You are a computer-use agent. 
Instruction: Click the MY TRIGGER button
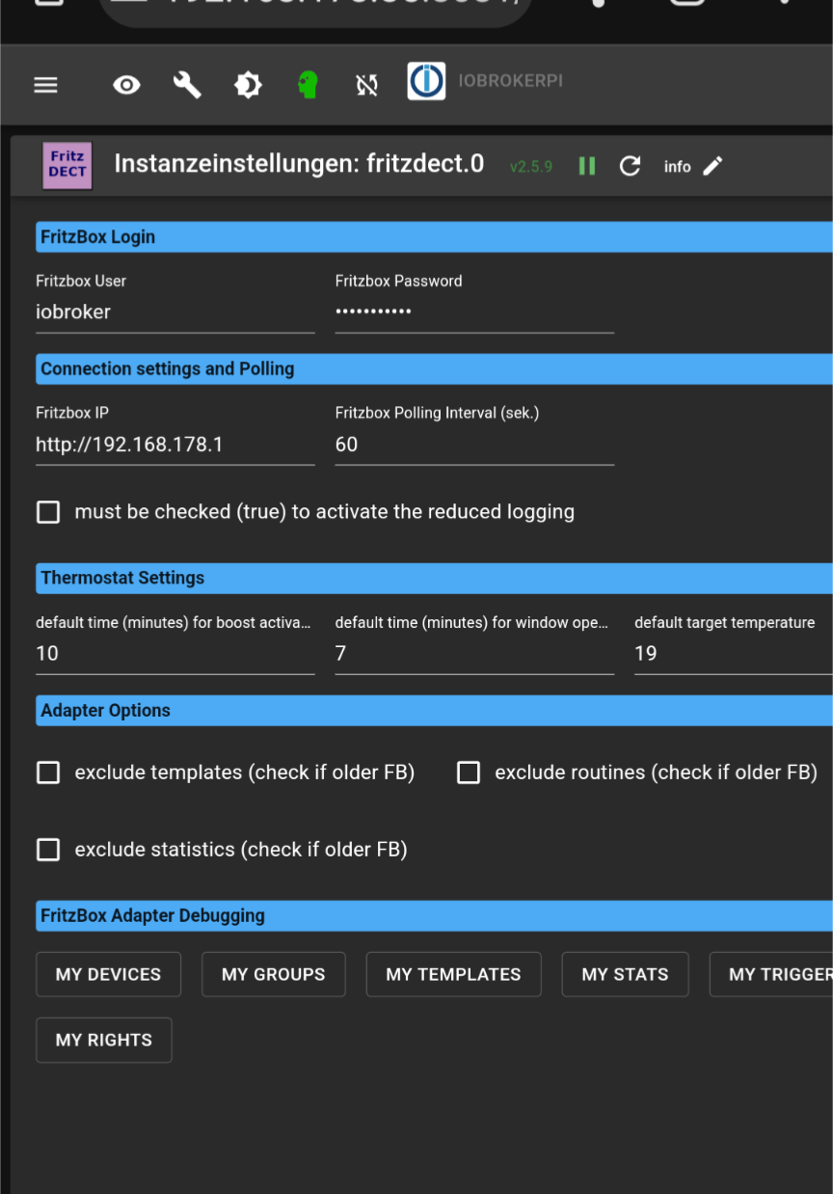[x=771, y=974]
